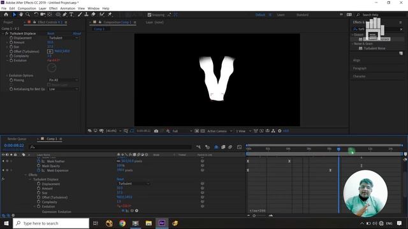
Task: Open the 1 View layout dropdown
Action: [244, 131]
